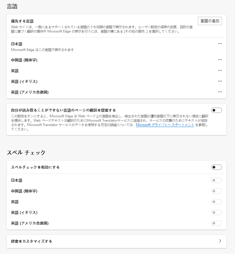Image resolution: width=235 pixels, height=254 pixels.
Task: Toggle spell check for 英語 (イギリス)
Action: click(x=216, y=212)
